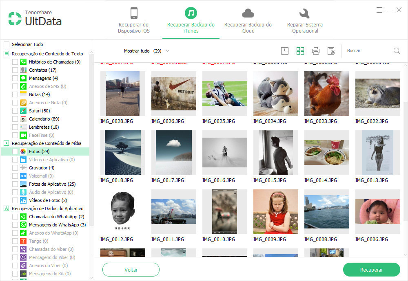Check the Fotos (29) checkbox
Screen dimensions: 408x281
pyautogui.click(x=15, y=151)
